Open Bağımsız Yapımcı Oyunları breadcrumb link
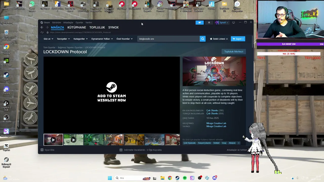 70,48
